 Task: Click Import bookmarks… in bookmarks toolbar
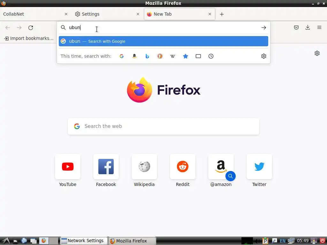29,38
